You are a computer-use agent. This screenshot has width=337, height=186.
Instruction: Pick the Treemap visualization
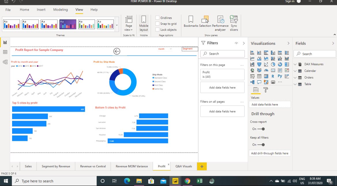287,64
